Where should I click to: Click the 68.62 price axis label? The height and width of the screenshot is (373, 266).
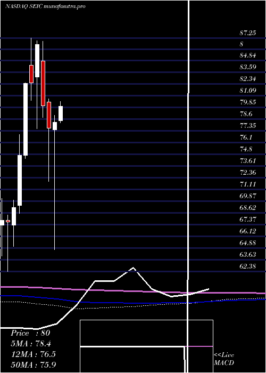[248, 208]
